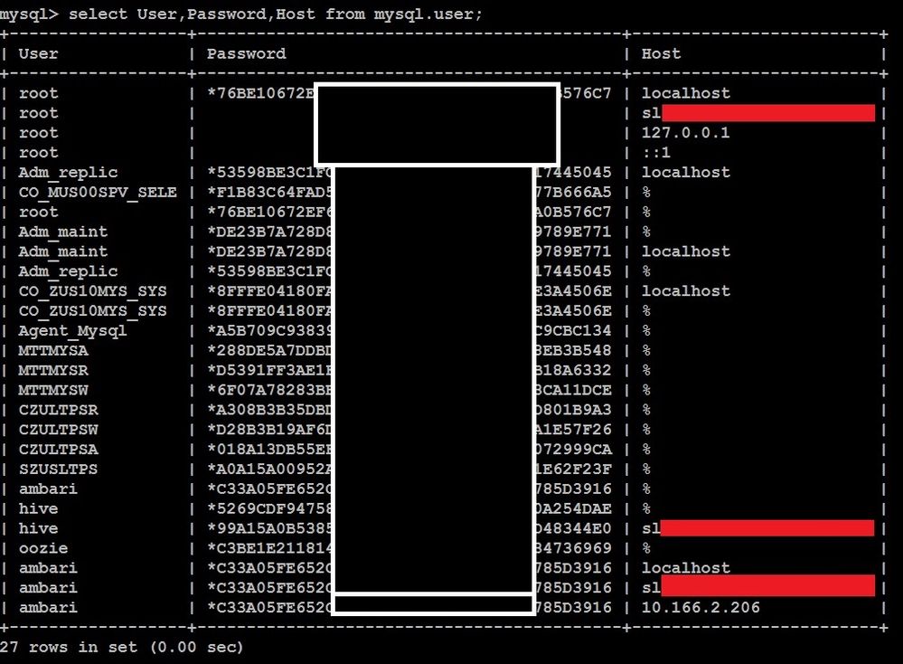
Task: Select the oozie username
Action: tap(43, 548)
